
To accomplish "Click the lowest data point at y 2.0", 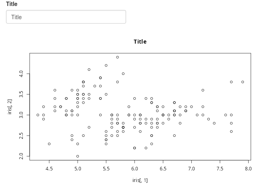I will 78,156.
